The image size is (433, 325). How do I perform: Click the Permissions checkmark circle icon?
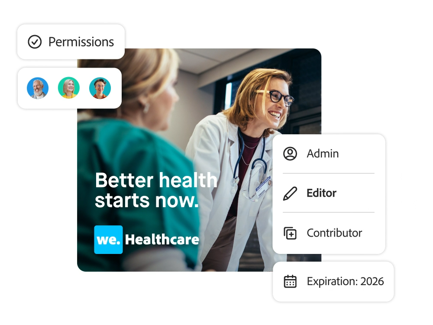coord(35,42)
